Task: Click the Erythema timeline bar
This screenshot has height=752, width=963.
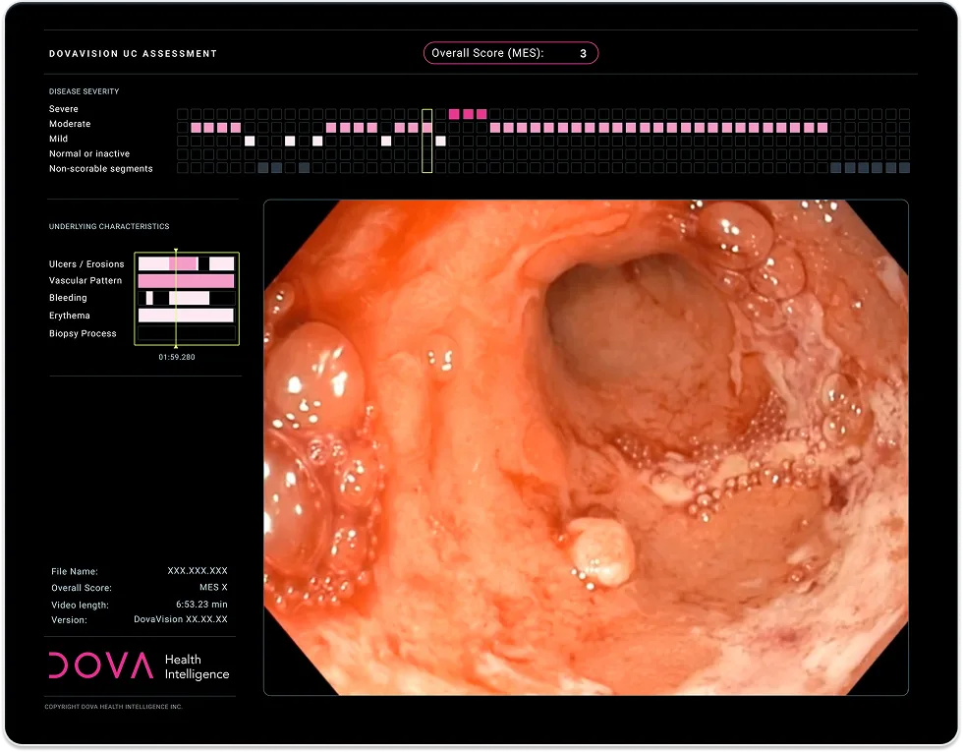Action: [186, 316]
